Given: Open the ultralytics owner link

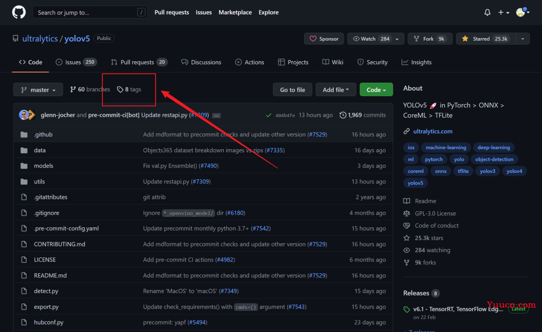Looking at the screenshot, I should [40, 39].
